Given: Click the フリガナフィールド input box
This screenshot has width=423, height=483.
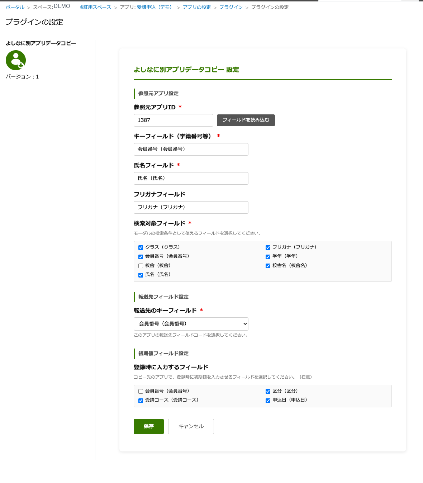Looking at the screenshot, I should [191, 207].
